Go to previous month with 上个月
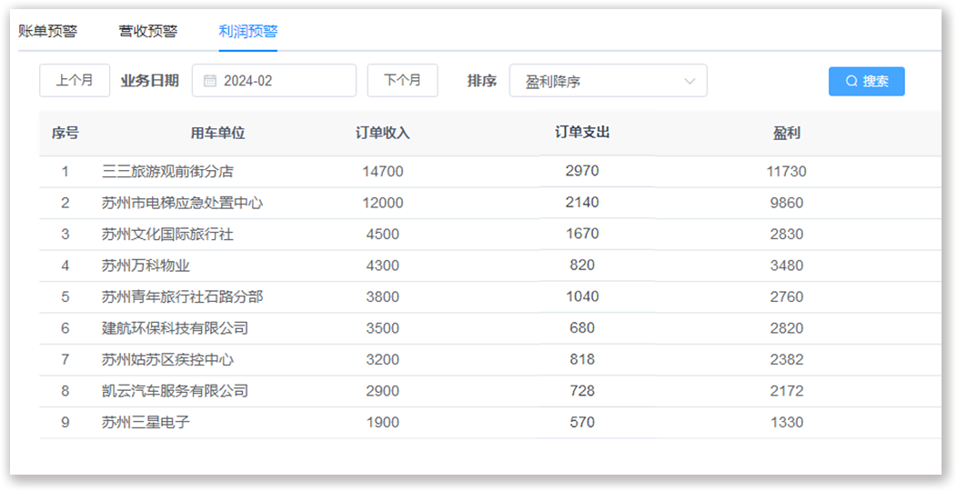957x491 pixels. point(75,80)
